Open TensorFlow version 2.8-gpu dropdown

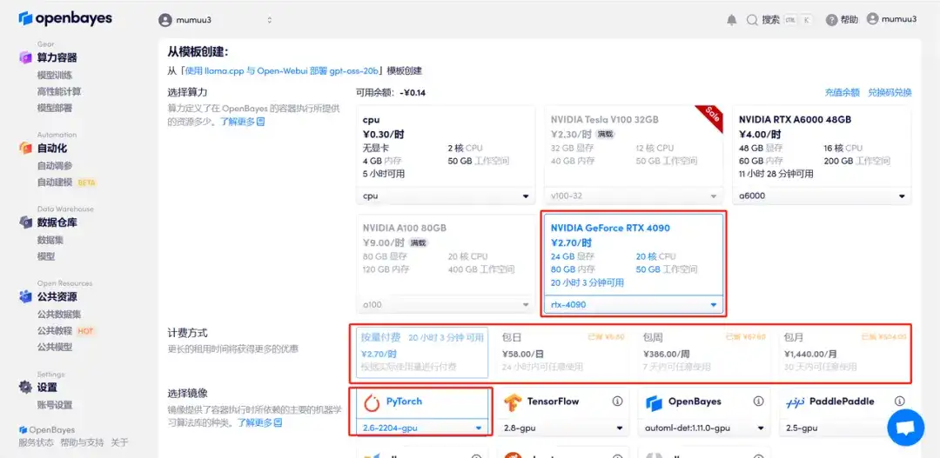tap(563, 428)
